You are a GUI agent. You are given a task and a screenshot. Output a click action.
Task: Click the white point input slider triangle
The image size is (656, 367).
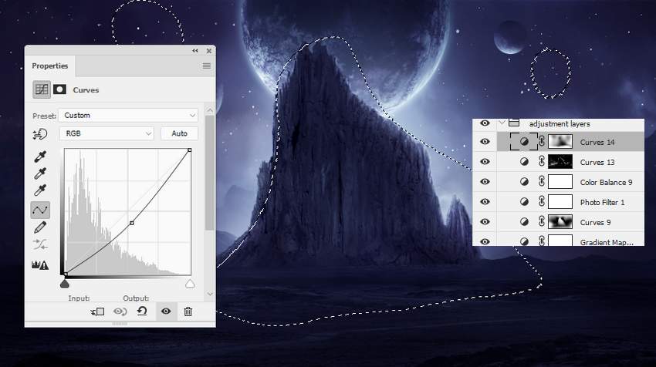click(x=190, y=285)
